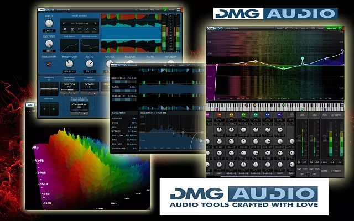Go to previous preset arrow in Compassion
354x221 pixels.
click(64, 23)
